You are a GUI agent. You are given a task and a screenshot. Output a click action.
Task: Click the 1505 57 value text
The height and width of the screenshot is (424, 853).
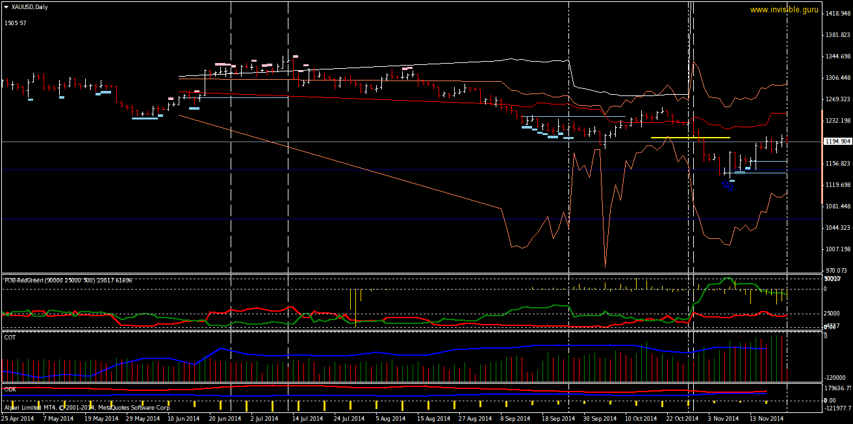coord(15,23)
